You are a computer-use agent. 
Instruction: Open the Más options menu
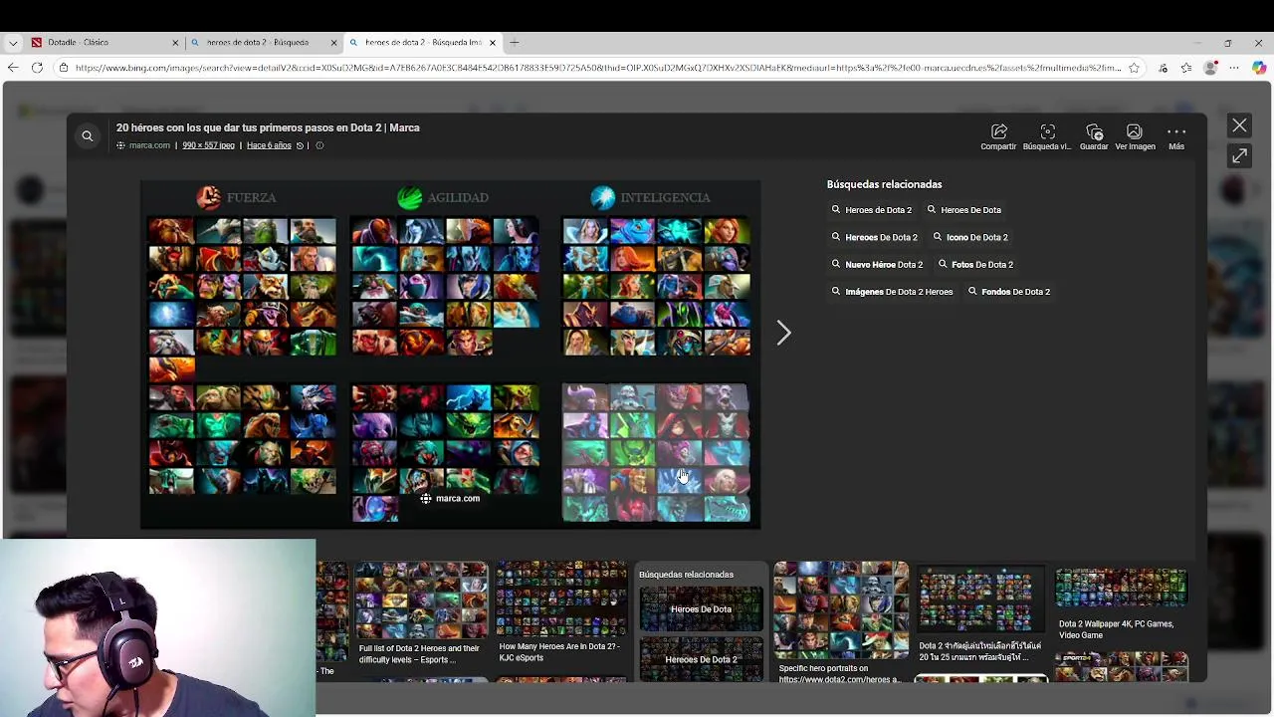(x=1176, y=137)
